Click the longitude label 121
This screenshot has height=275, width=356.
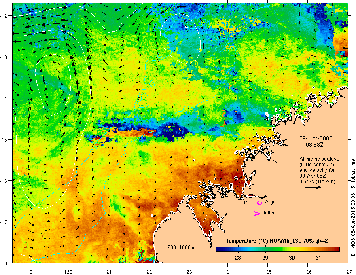108,272
